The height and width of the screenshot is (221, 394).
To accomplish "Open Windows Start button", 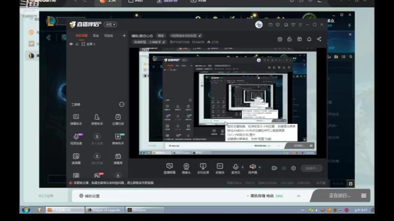I will (26, 210).
